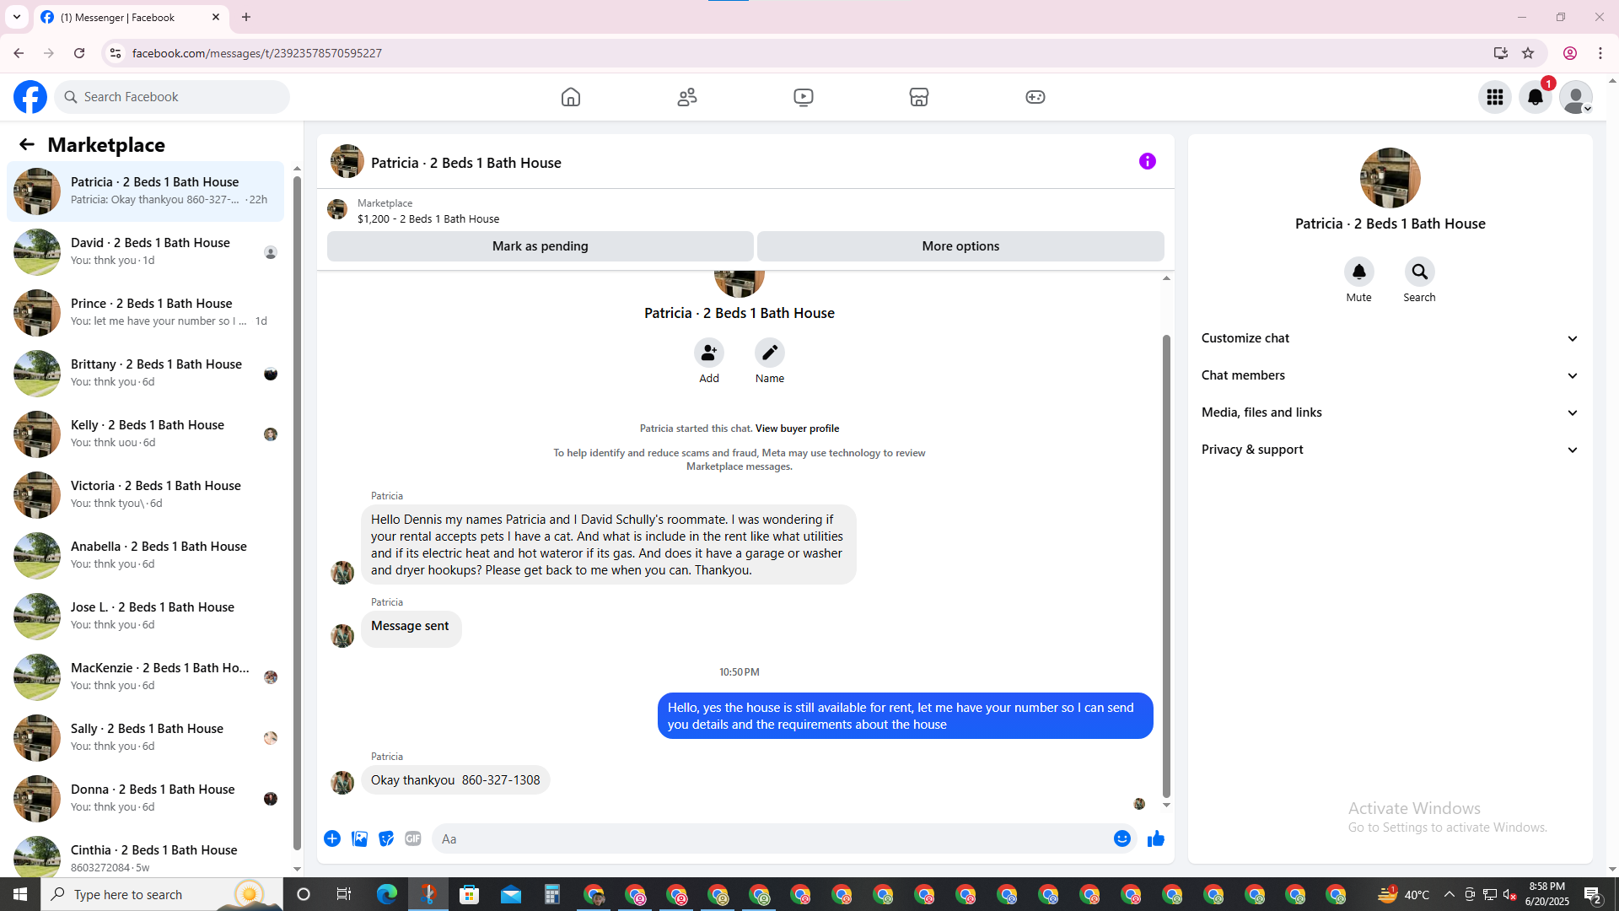Open the Friends icon in top navigation

tap(687, 97)
